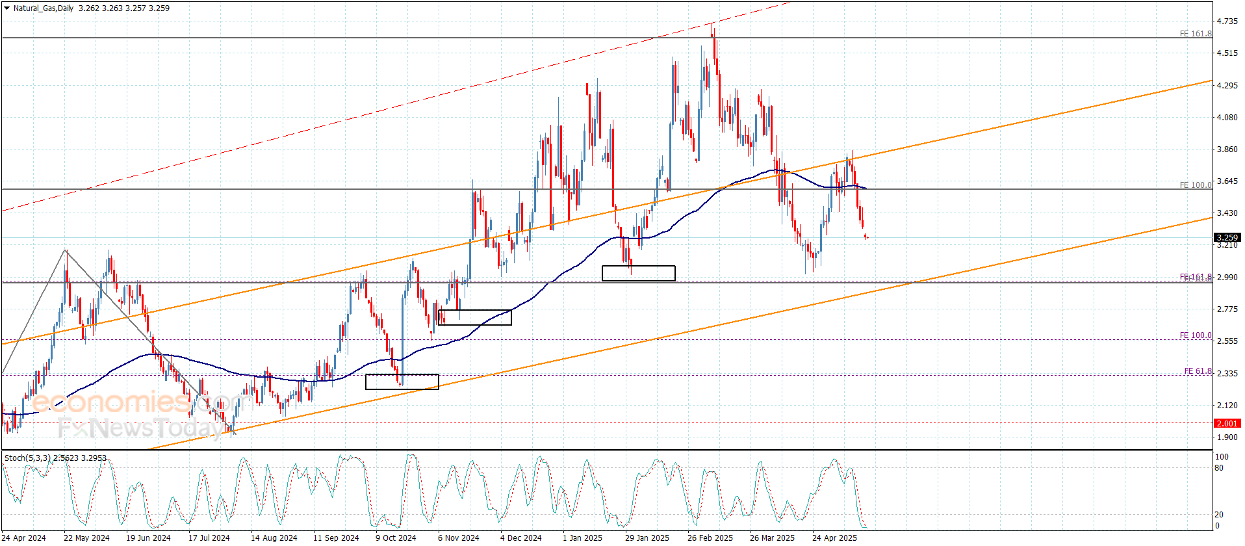Click the 1.900 price axis value
The height and width of the screenshot is (546, 1245).
point(1227,437)
